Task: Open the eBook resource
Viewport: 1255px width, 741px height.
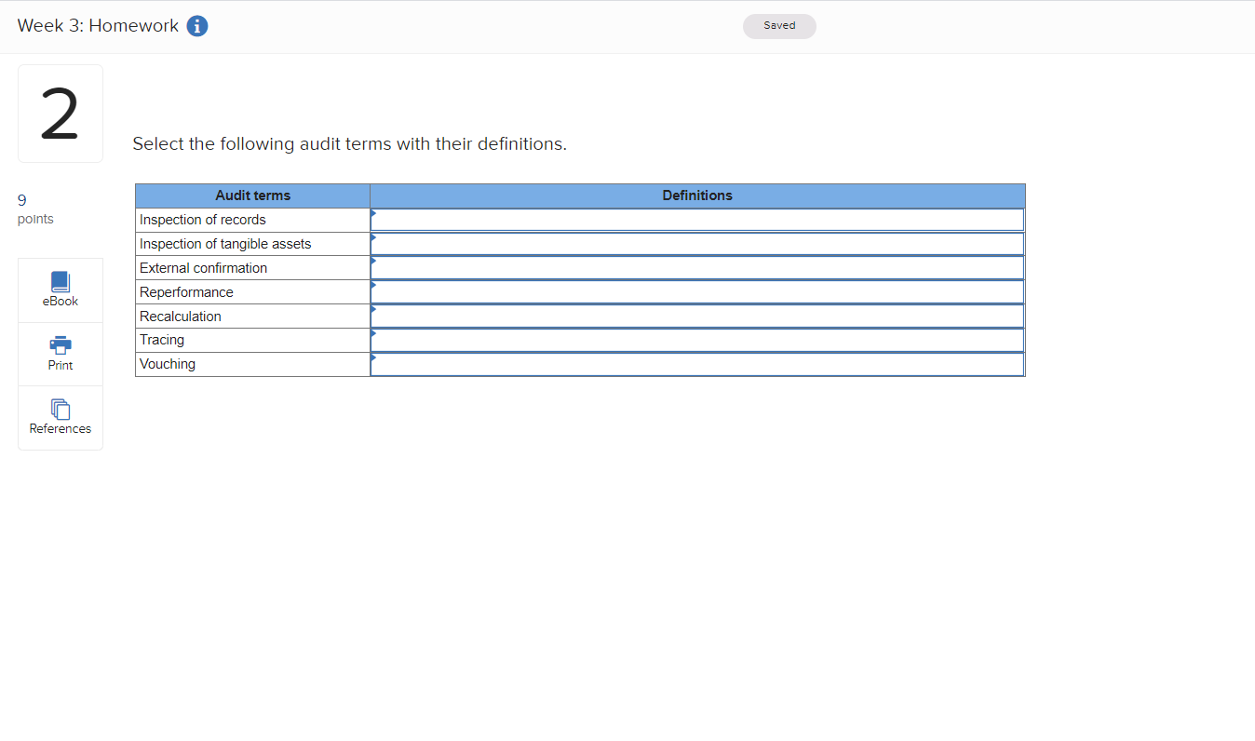Action: (60, 289)
